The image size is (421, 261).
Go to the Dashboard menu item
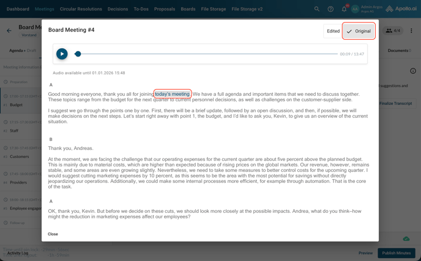coord(18,9)
